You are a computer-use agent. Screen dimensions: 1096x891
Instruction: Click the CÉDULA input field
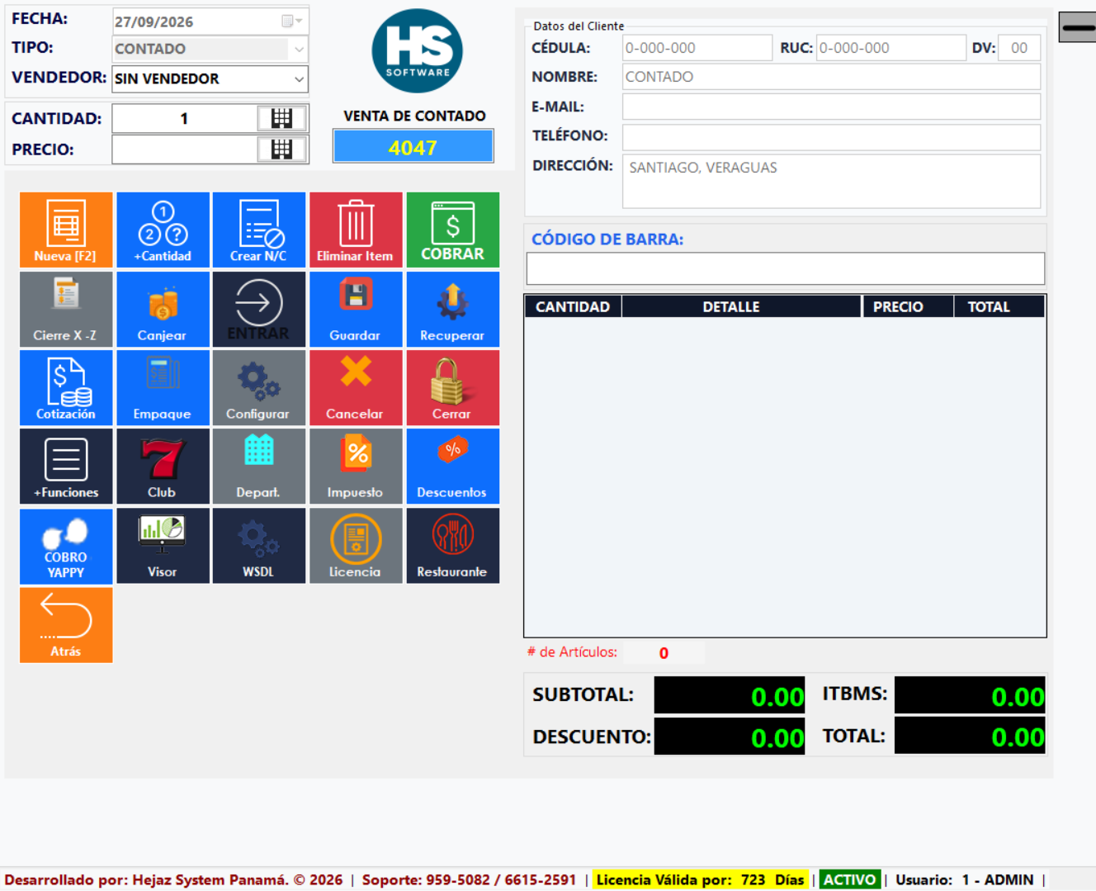[697, 48]
